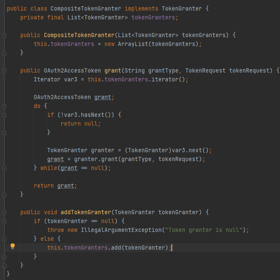Click addTokenGranter method name
The width and height of the screenshot is (280, 280).
[86, 212]
